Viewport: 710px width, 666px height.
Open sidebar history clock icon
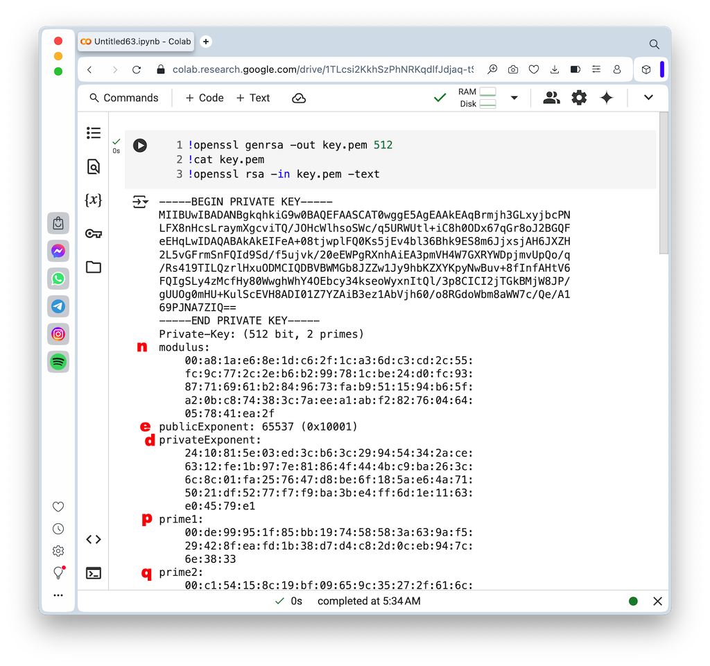click(x=58, y=529)
